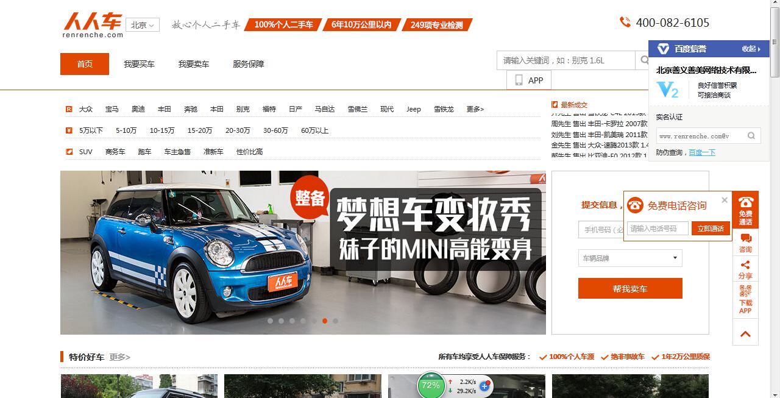
Task: Click the vehicle type row icon
Action: pyautogui.click(x=69, y=152)
